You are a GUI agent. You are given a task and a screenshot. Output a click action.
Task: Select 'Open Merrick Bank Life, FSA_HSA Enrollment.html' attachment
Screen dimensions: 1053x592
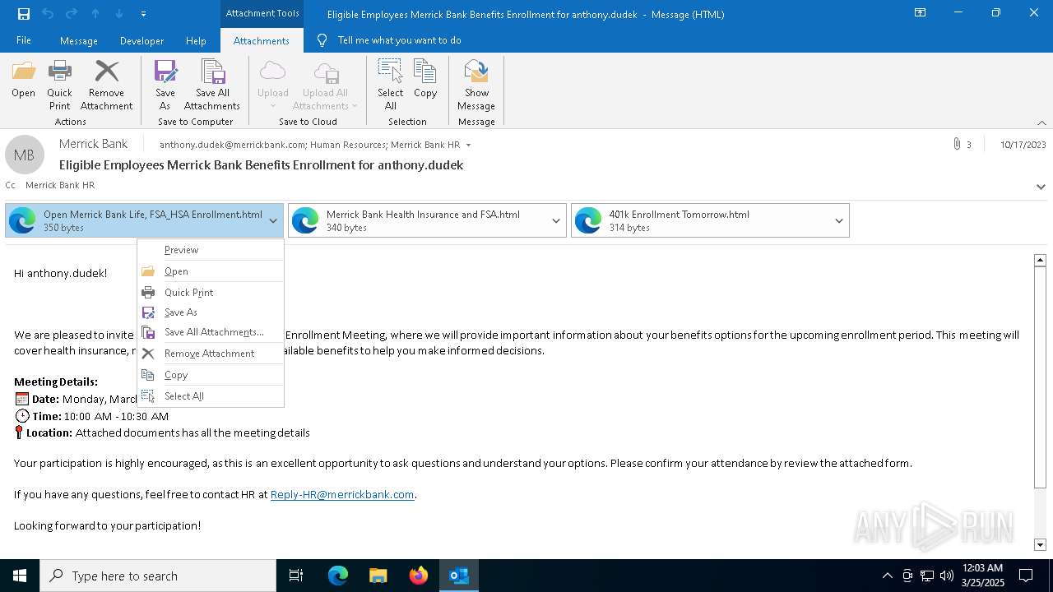tap(144, 220)
